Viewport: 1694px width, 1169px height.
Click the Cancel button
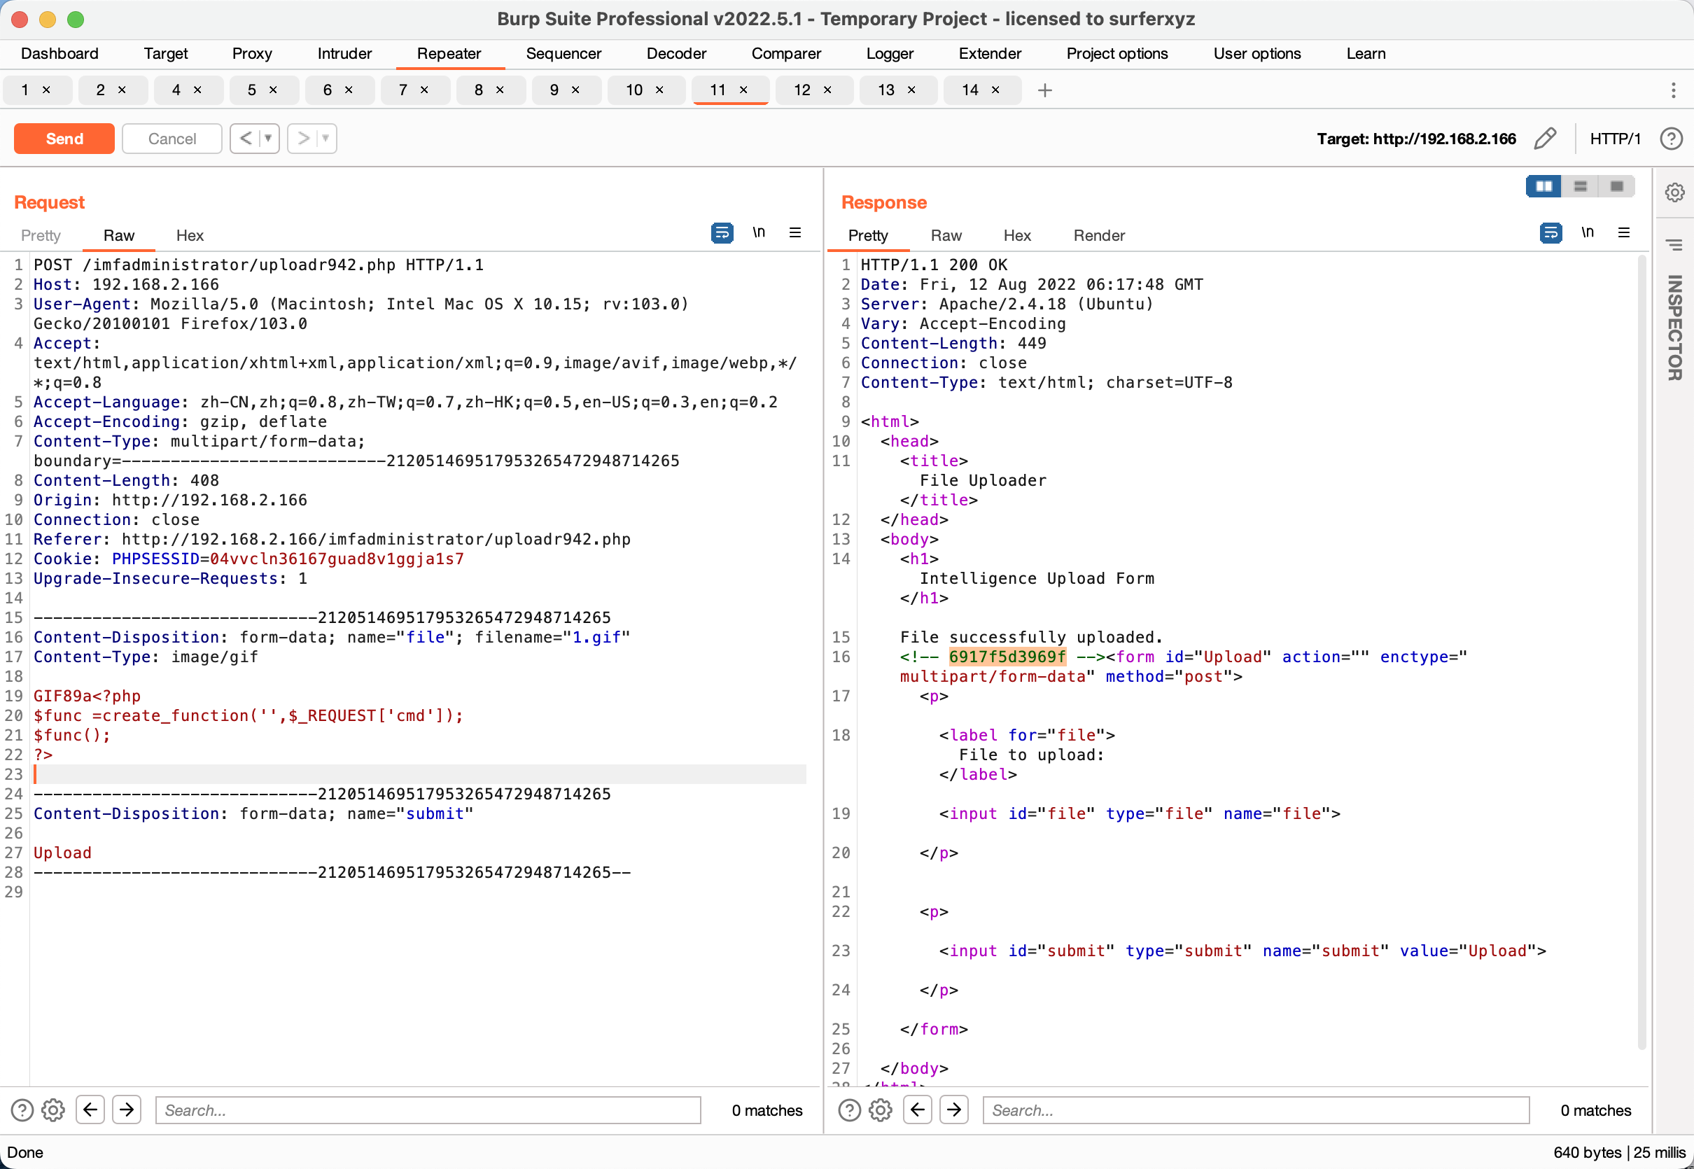pyautogui.click(x=172, y=139)
